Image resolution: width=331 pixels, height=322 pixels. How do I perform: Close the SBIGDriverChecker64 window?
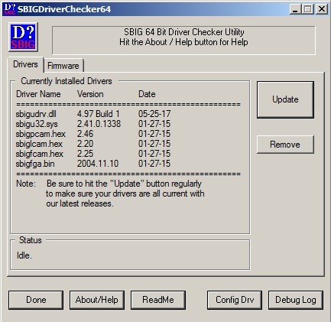click(x=322, y=9)
